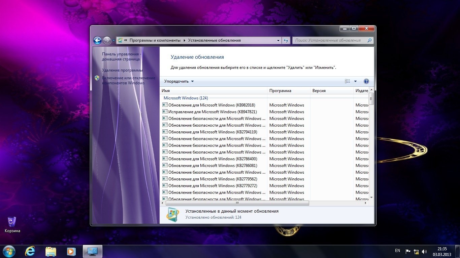Select "Установленные обновления" breadcrumb
The width and height of the screenshot is (460, 258).
click(x=214, y=40)
